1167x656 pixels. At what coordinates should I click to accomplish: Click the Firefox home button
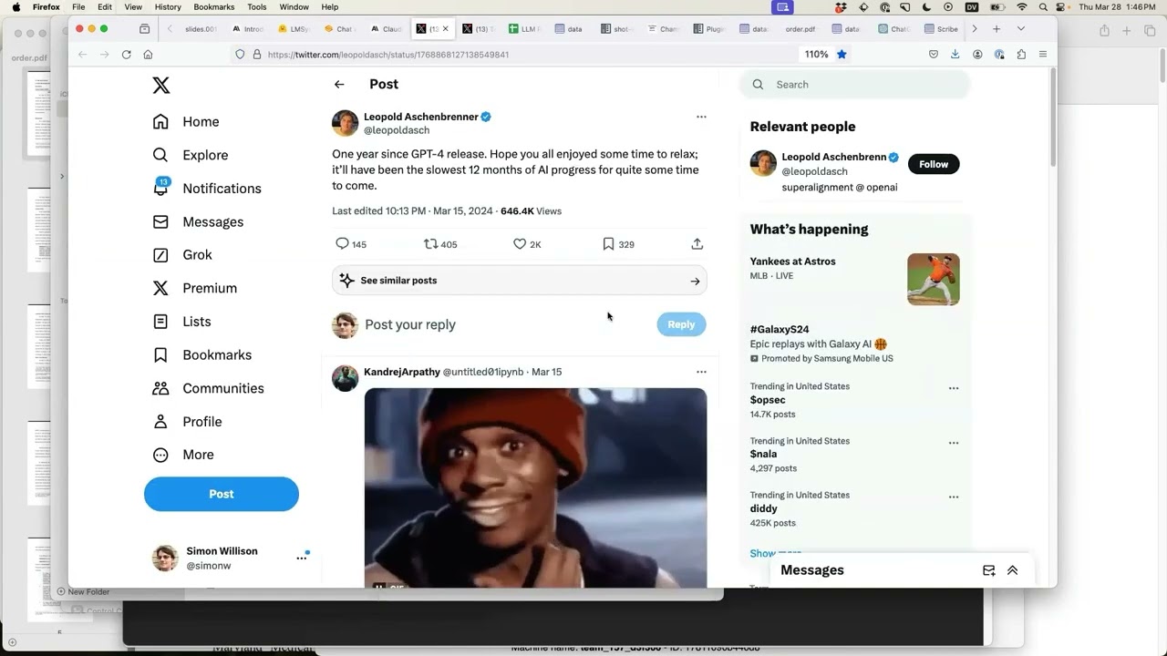point(148,54)
